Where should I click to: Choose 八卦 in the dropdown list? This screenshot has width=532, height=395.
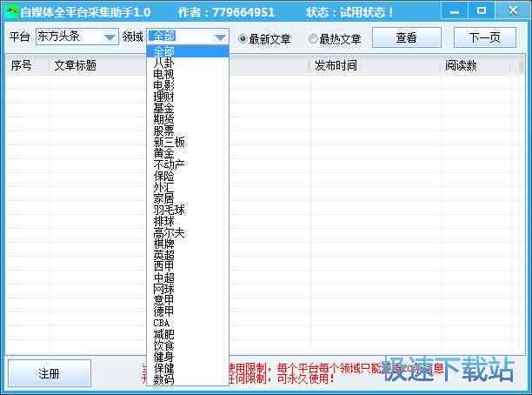point(188,63)
